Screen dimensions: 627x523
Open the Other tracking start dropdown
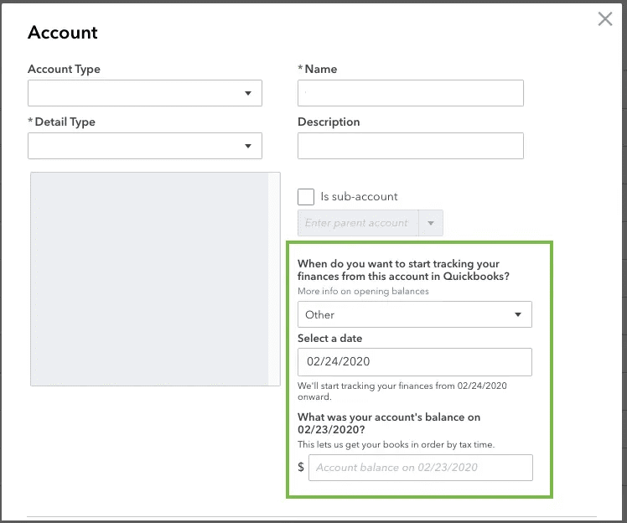coord(415,314)
